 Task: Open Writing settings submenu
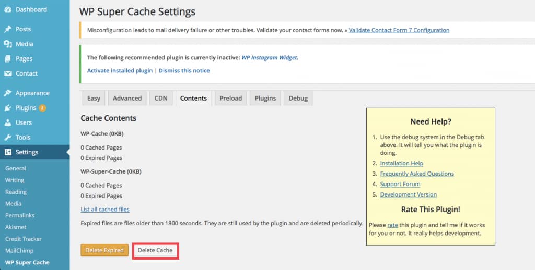click(15, 180)
